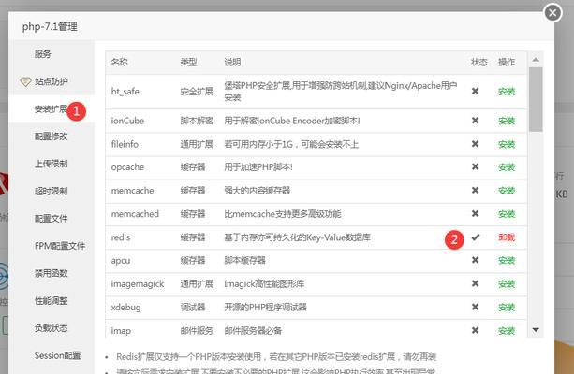Viewport: 574px width, 374px height.
Task: Click the X status icon for ionCube
Action: [475, 121]
